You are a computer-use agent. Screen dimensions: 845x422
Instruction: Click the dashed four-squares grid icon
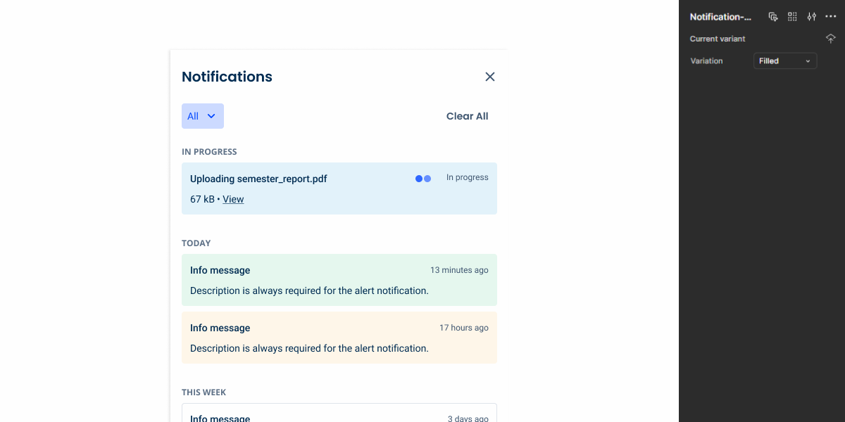pyautogui.click(x=792, y=17)
